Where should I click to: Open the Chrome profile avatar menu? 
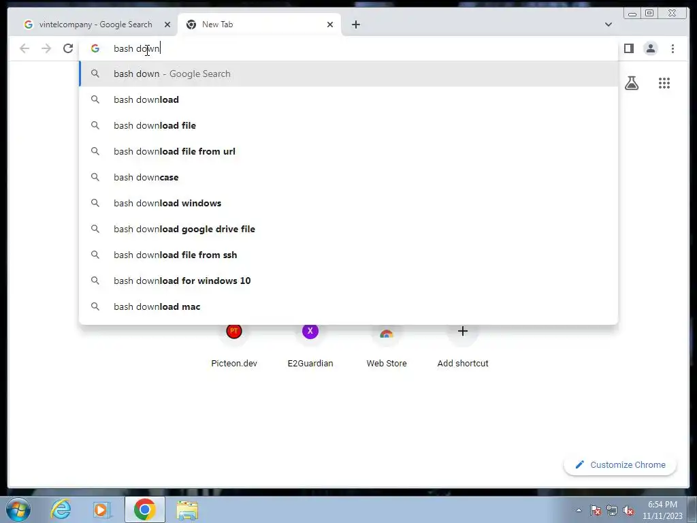pos(650,48)
